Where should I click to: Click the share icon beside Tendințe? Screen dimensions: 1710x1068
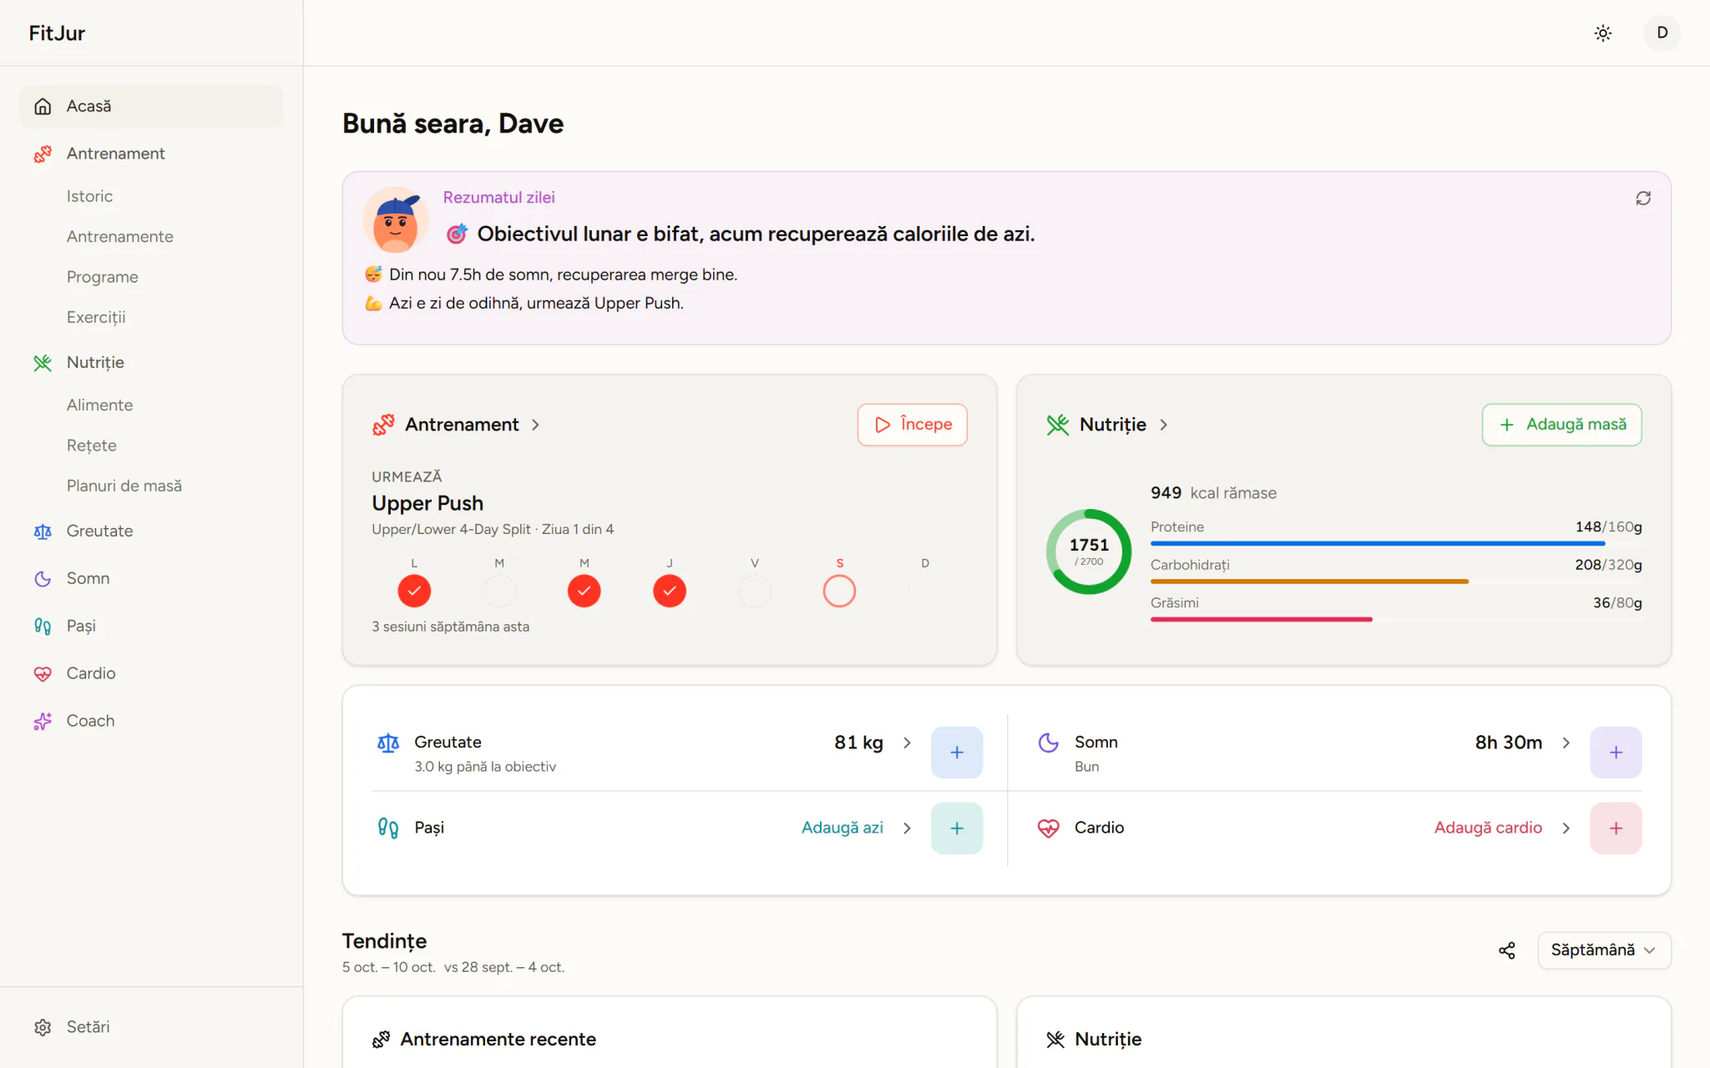click(x=1506, y=950)
